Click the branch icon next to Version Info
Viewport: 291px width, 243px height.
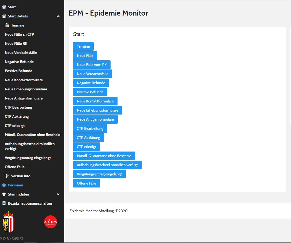coord(7,176)
